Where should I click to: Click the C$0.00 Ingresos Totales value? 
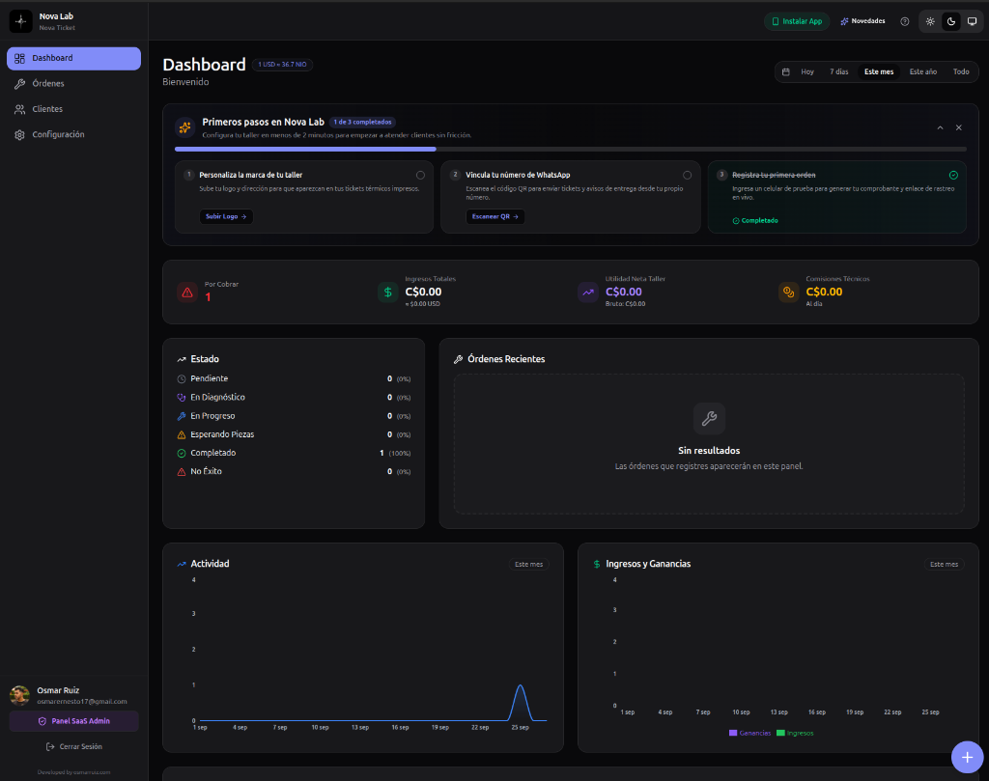coord(423,292)
